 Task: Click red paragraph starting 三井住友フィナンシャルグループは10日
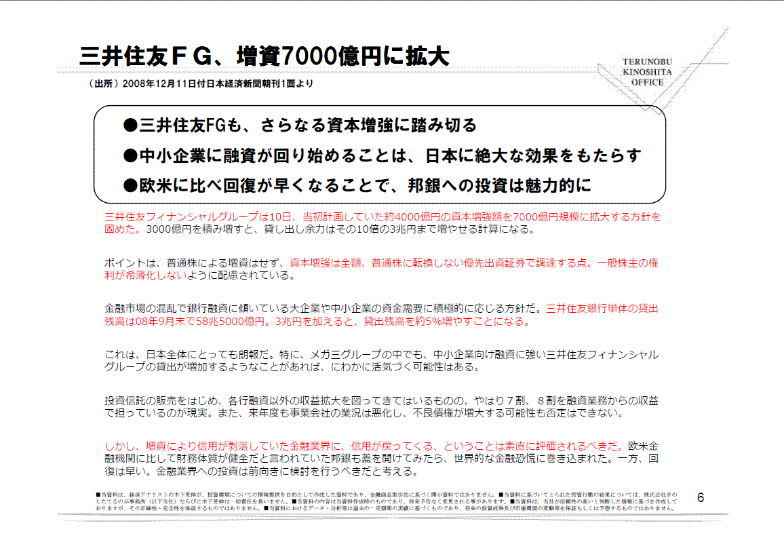click(x=383, y=223)
